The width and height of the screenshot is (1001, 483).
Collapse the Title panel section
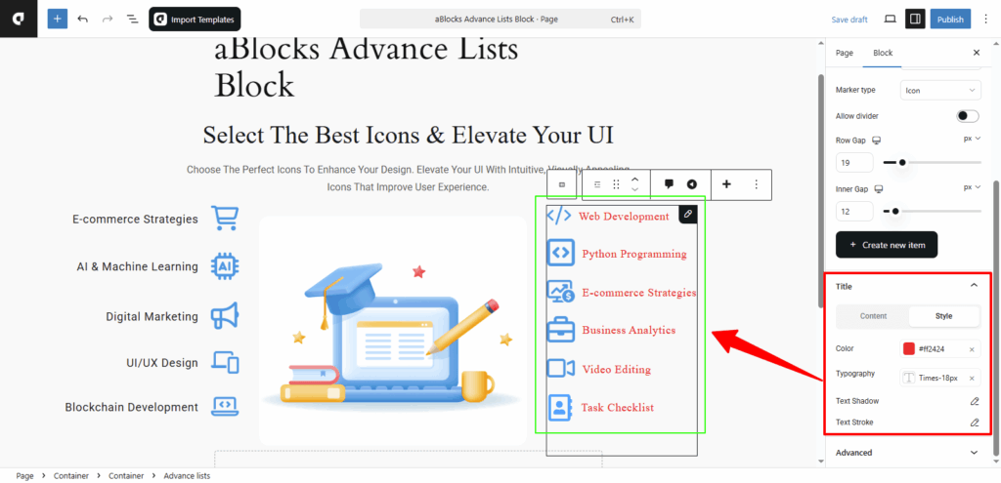974,286
